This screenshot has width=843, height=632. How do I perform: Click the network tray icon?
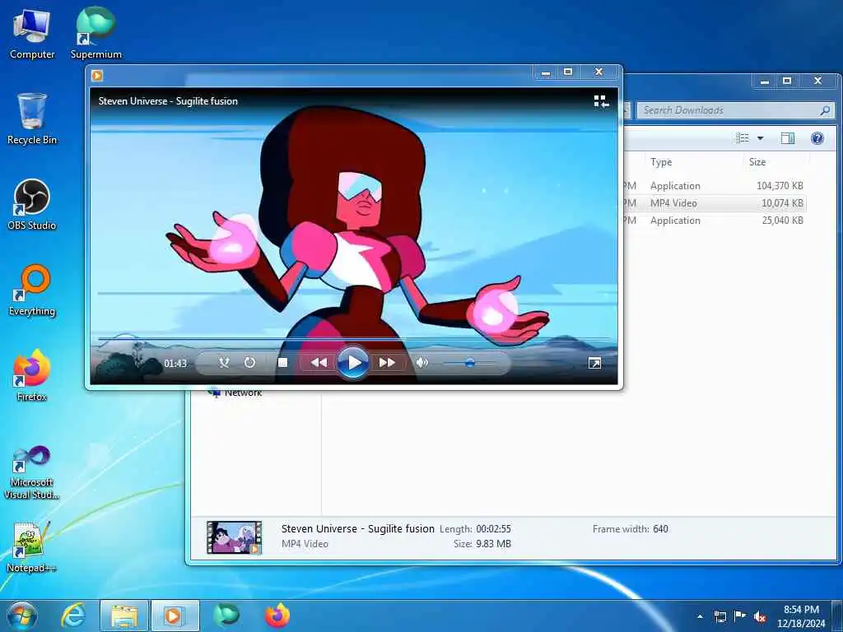[x=720, y=616]
